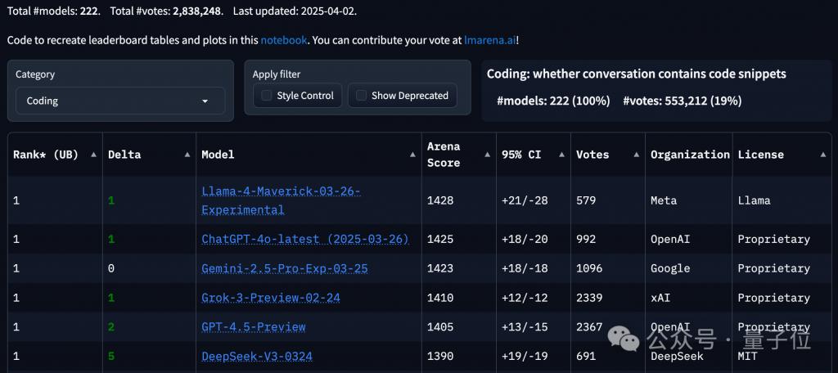Select votes value 1096
Viewport: 838px width, 373px height.
coord(589,268)
